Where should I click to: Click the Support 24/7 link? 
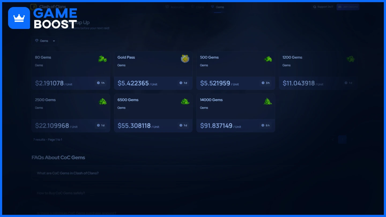click(x=323, y=7)
